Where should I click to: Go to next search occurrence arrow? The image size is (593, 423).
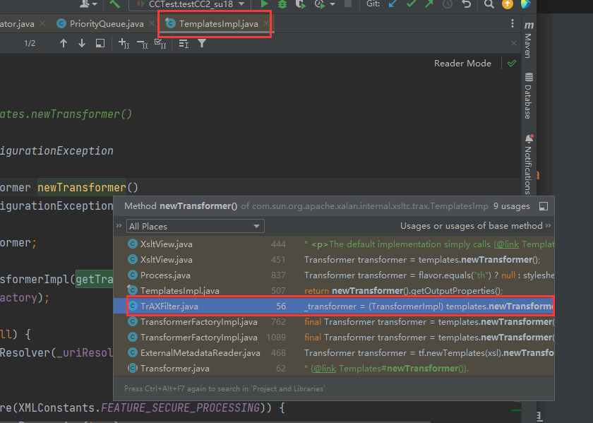pyautogui.click(x=82, y=44)
